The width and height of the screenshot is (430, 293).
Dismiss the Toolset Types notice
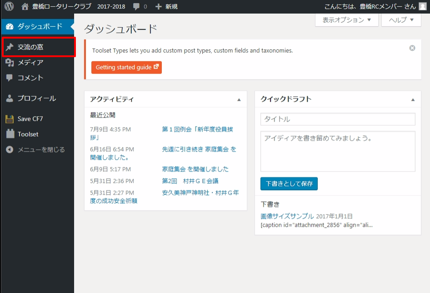point(412,48)
